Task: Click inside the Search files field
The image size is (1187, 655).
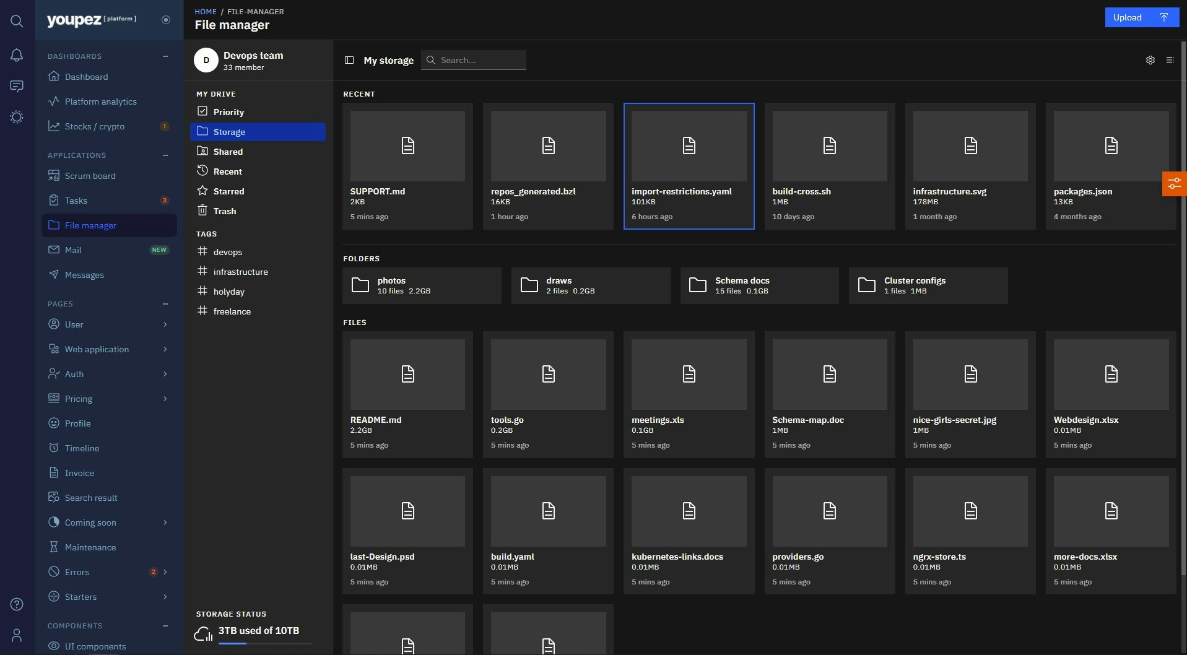Action: 480,60
